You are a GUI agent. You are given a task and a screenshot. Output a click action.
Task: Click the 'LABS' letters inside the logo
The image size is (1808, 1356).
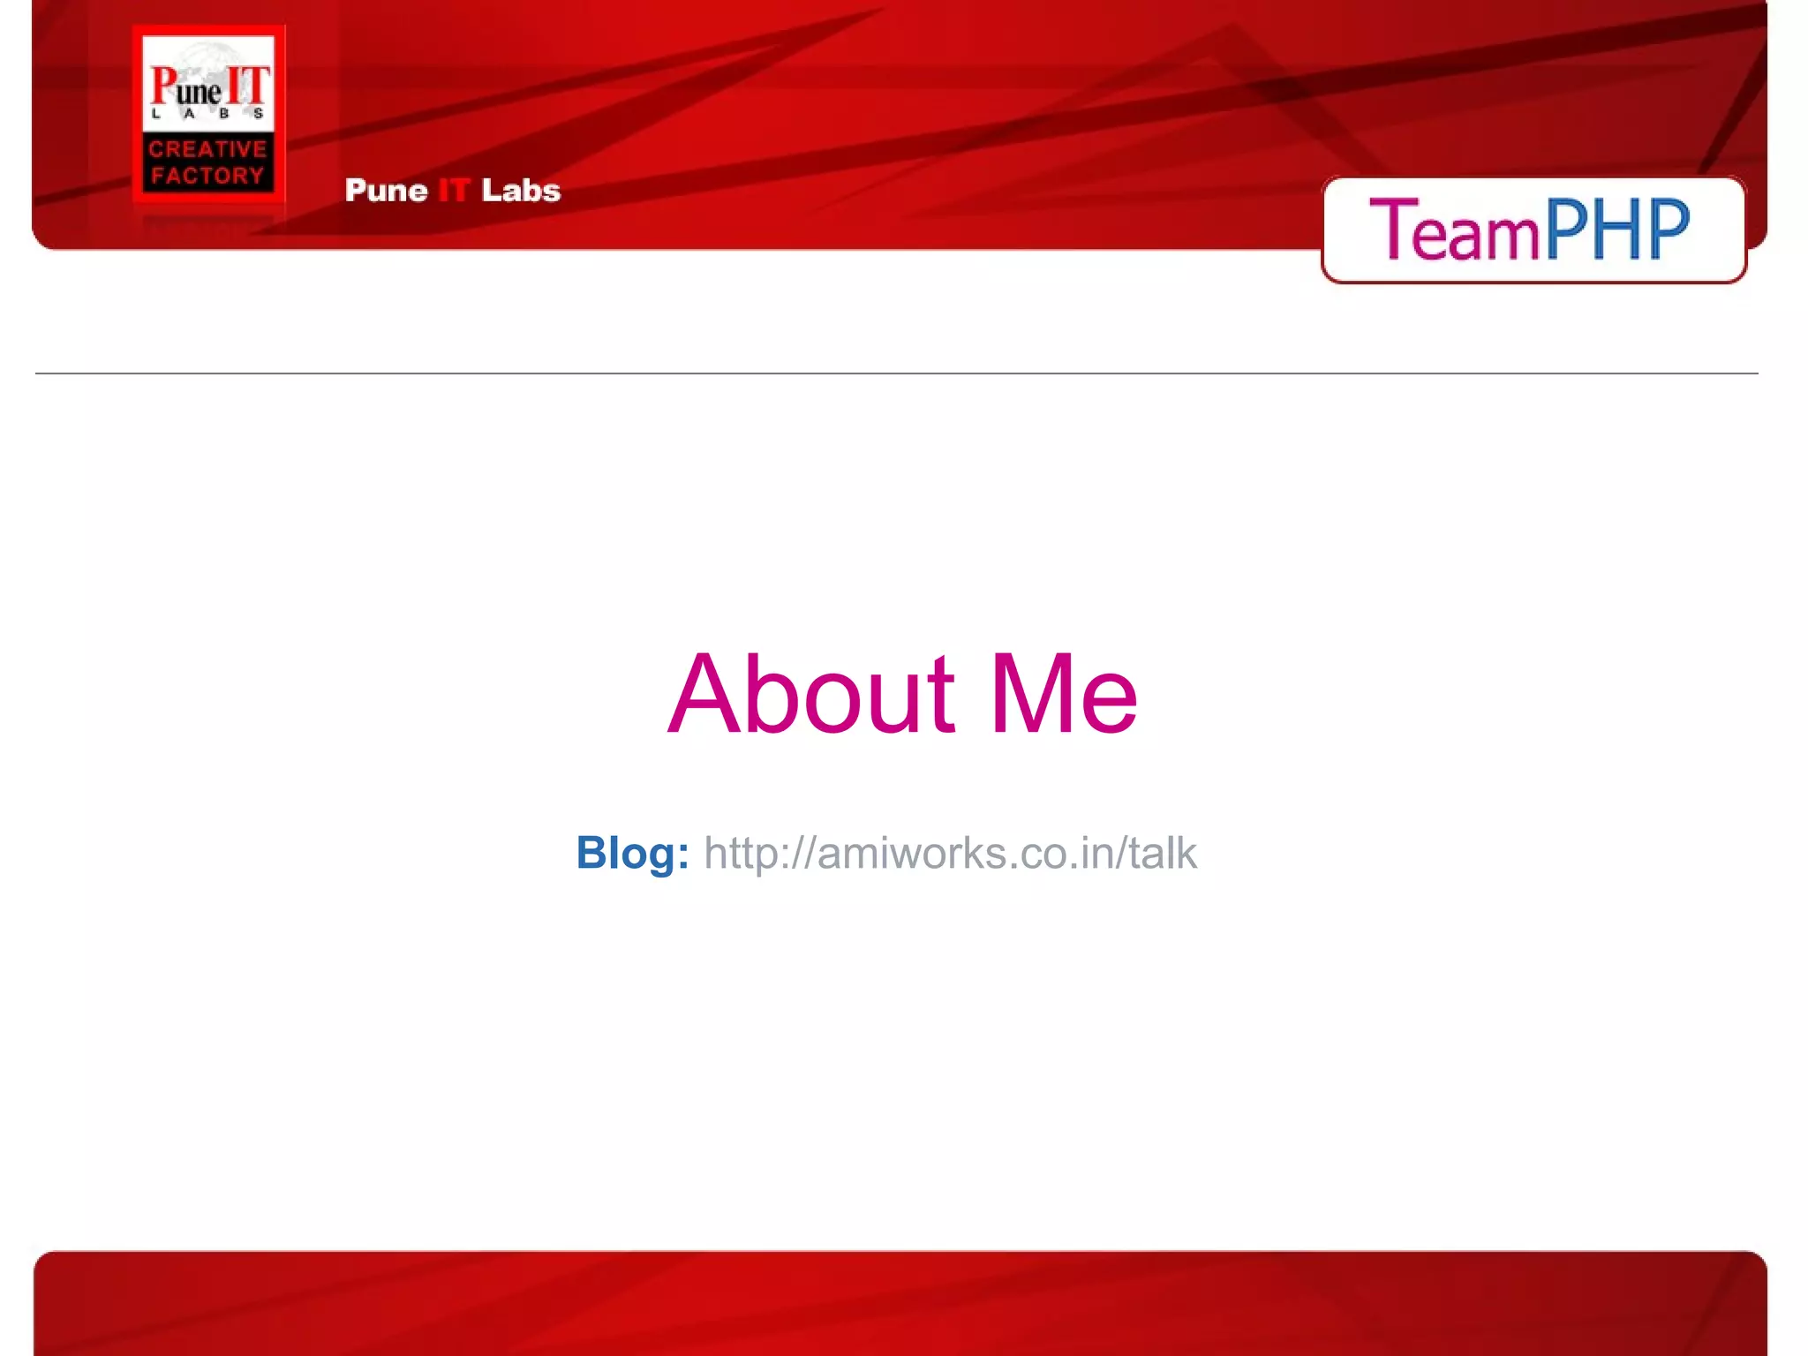[x=208, y=114]
